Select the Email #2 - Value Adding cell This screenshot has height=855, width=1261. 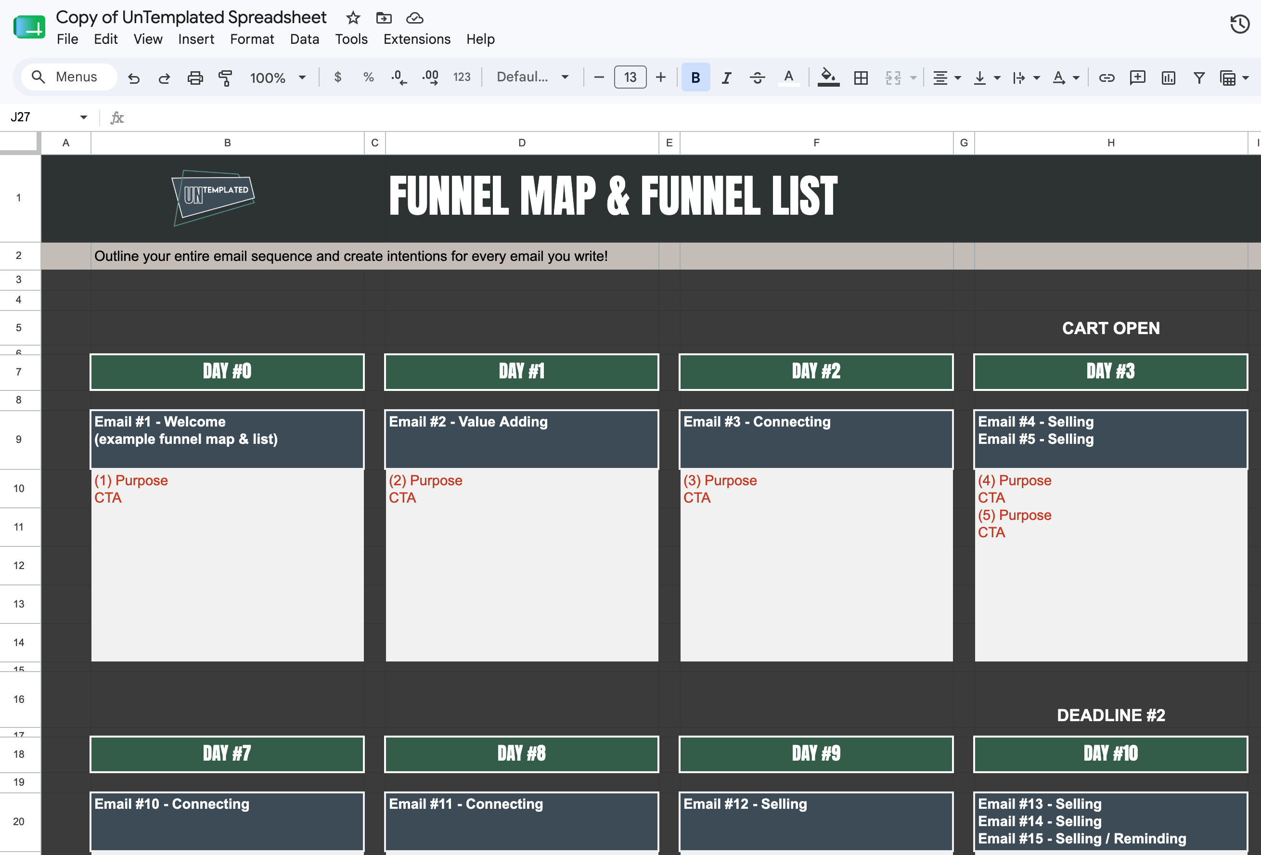coord(521,439)
